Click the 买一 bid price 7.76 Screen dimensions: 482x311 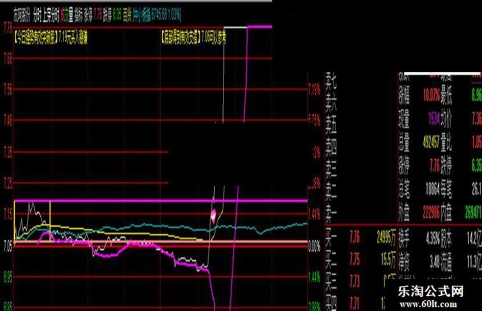pyautogui.click(x=354, y=237)
